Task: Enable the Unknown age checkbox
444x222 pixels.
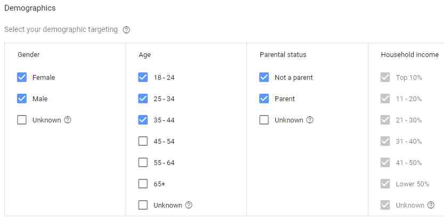Action: pos(143,205)
